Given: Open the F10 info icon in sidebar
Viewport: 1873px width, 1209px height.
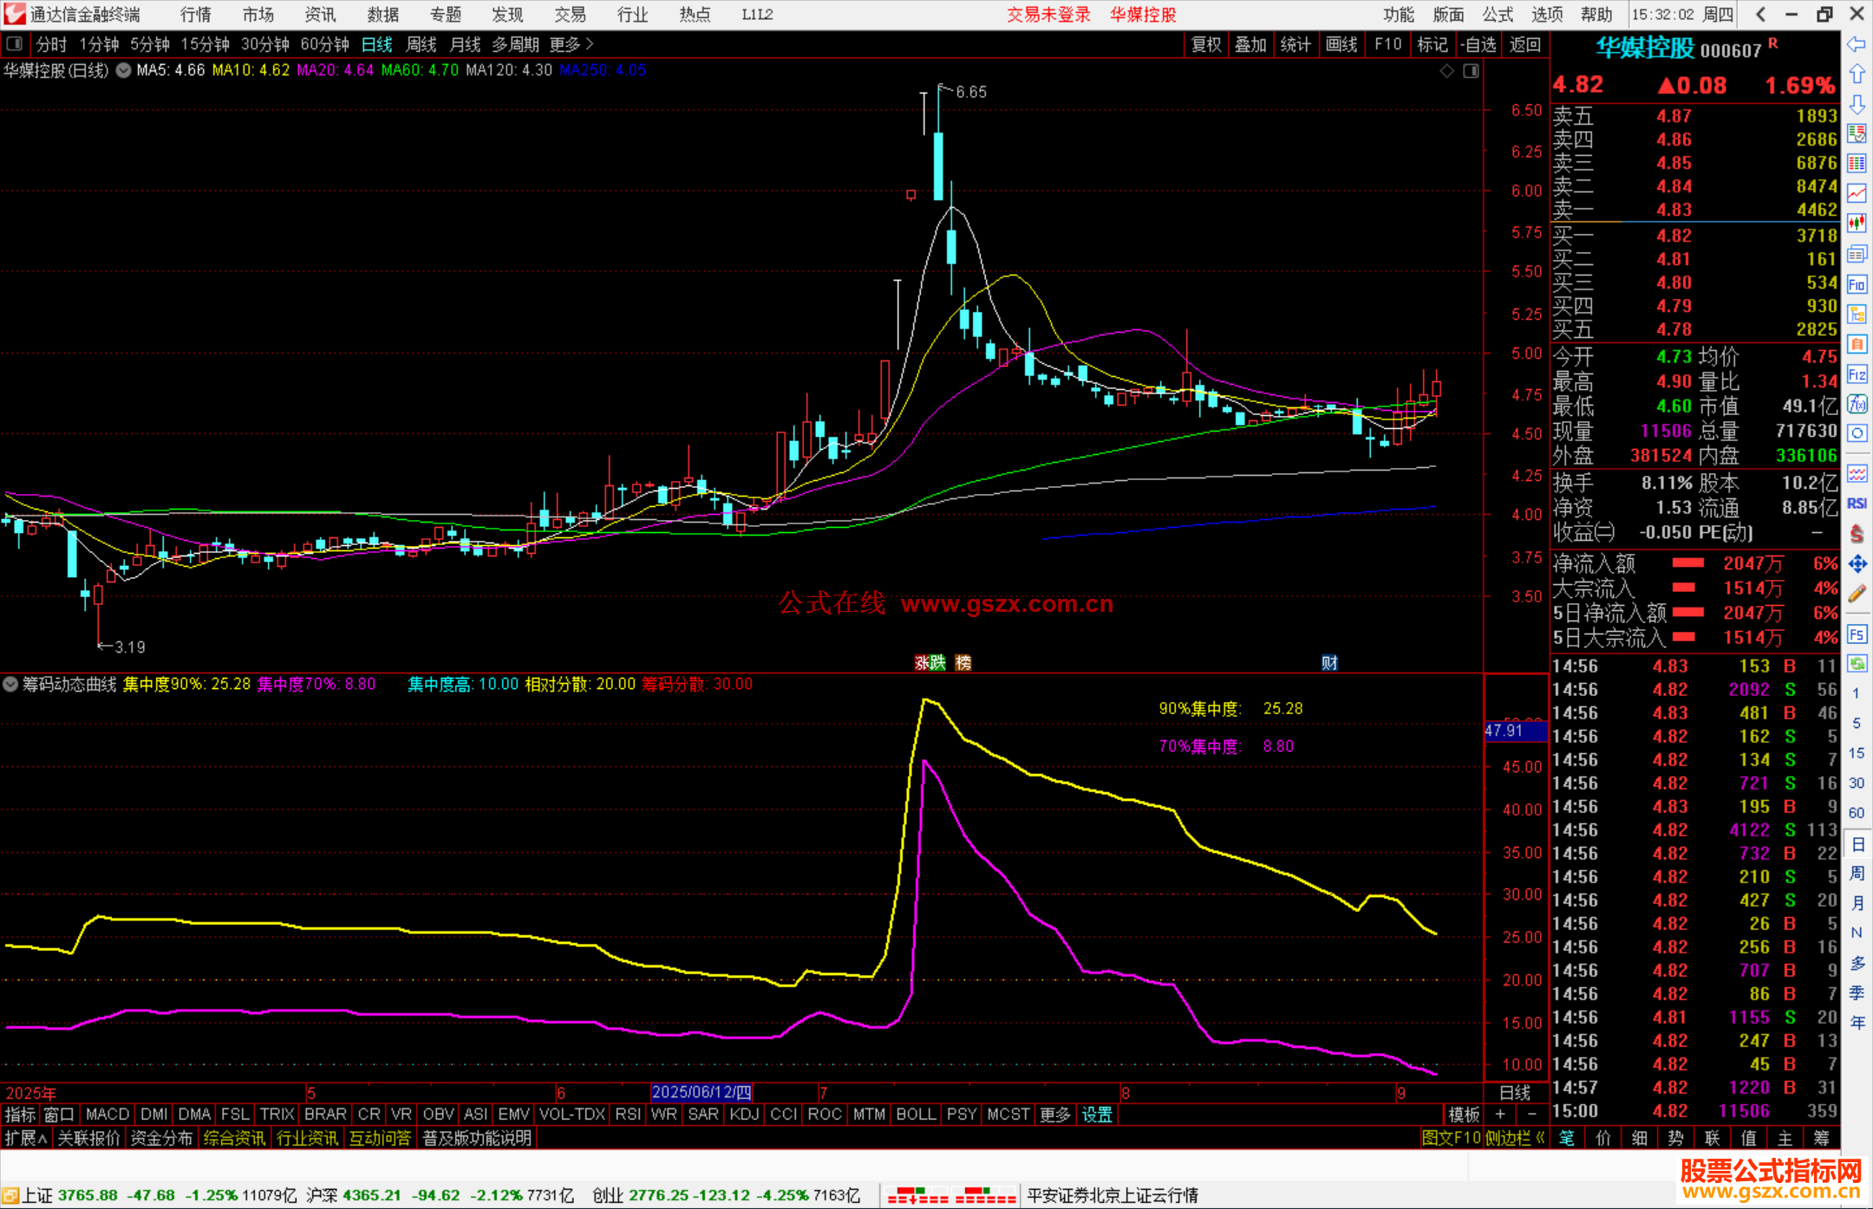Looking at the screenshot, I should click(x=1857, y=284).
